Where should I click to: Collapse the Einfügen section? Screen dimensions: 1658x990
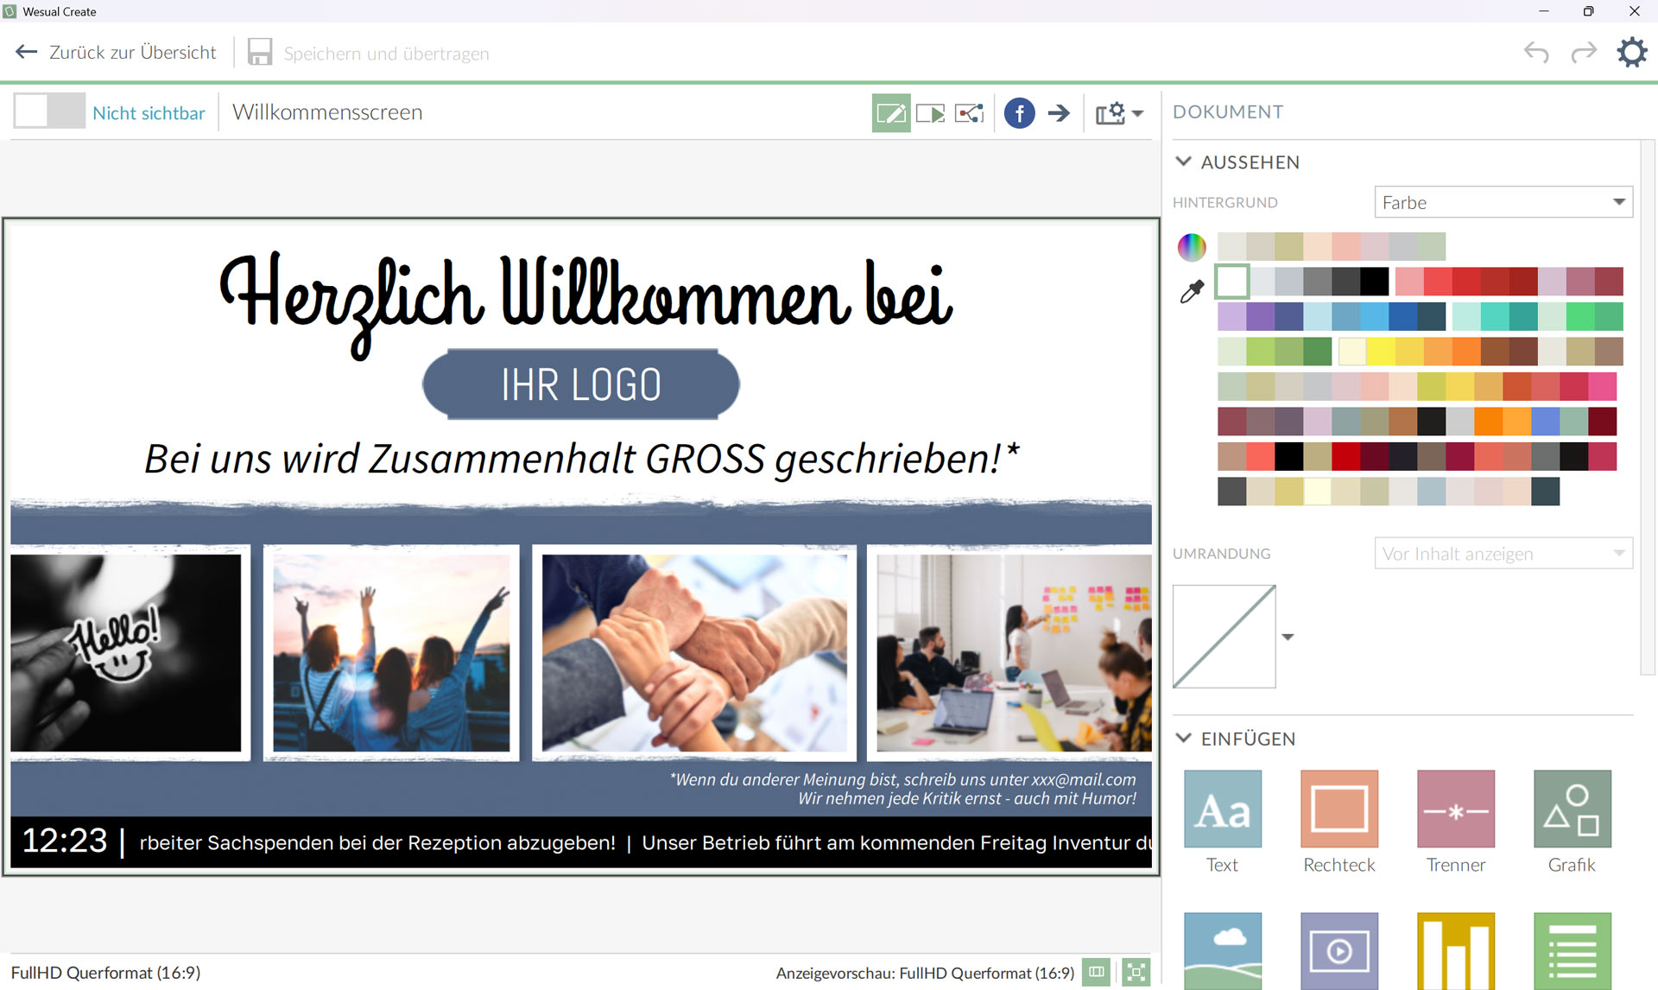pos(1184,738)
